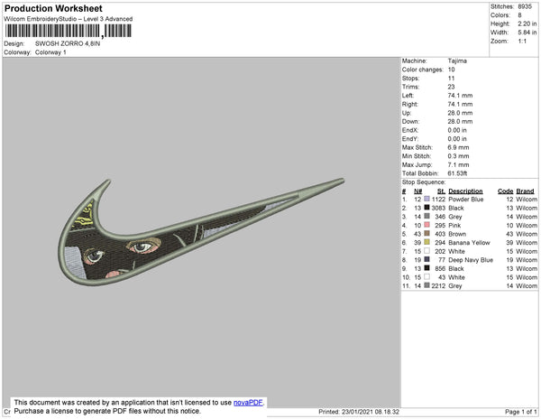
Task: Click the 'St.' column header
Action: 441,191
